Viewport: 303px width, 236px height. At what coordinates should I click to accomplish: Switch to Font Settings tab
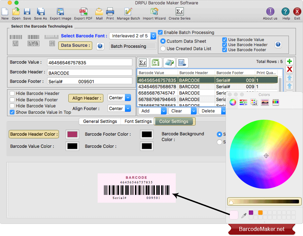(x=138, y=122)
